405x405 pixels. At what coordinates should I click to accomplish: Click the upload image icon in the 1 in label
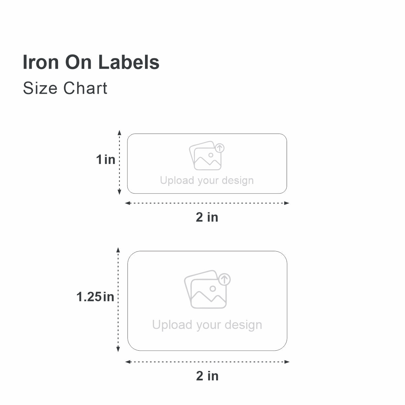click(x=206, y=156)
